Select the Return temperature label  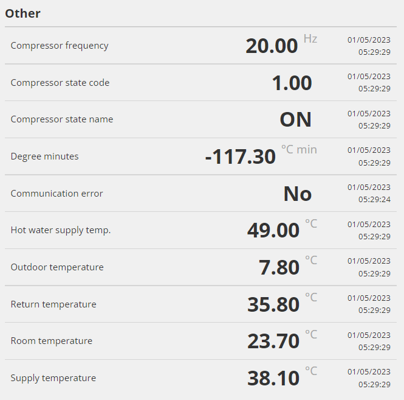coord(53,304)
